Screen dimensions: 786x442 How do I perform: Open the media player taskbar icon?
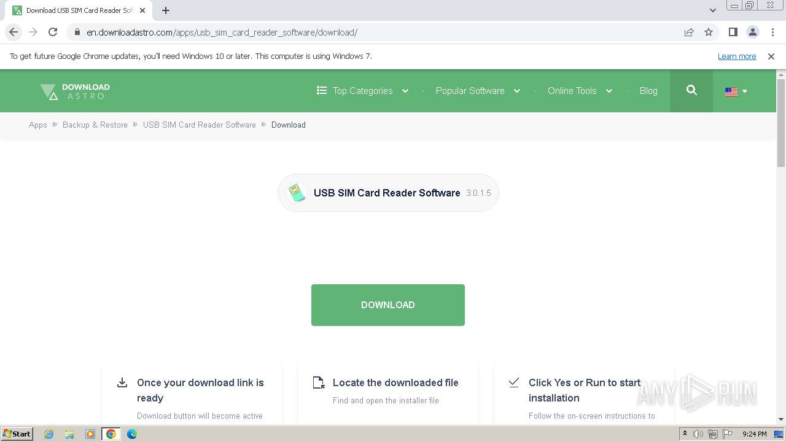point(90,434)
